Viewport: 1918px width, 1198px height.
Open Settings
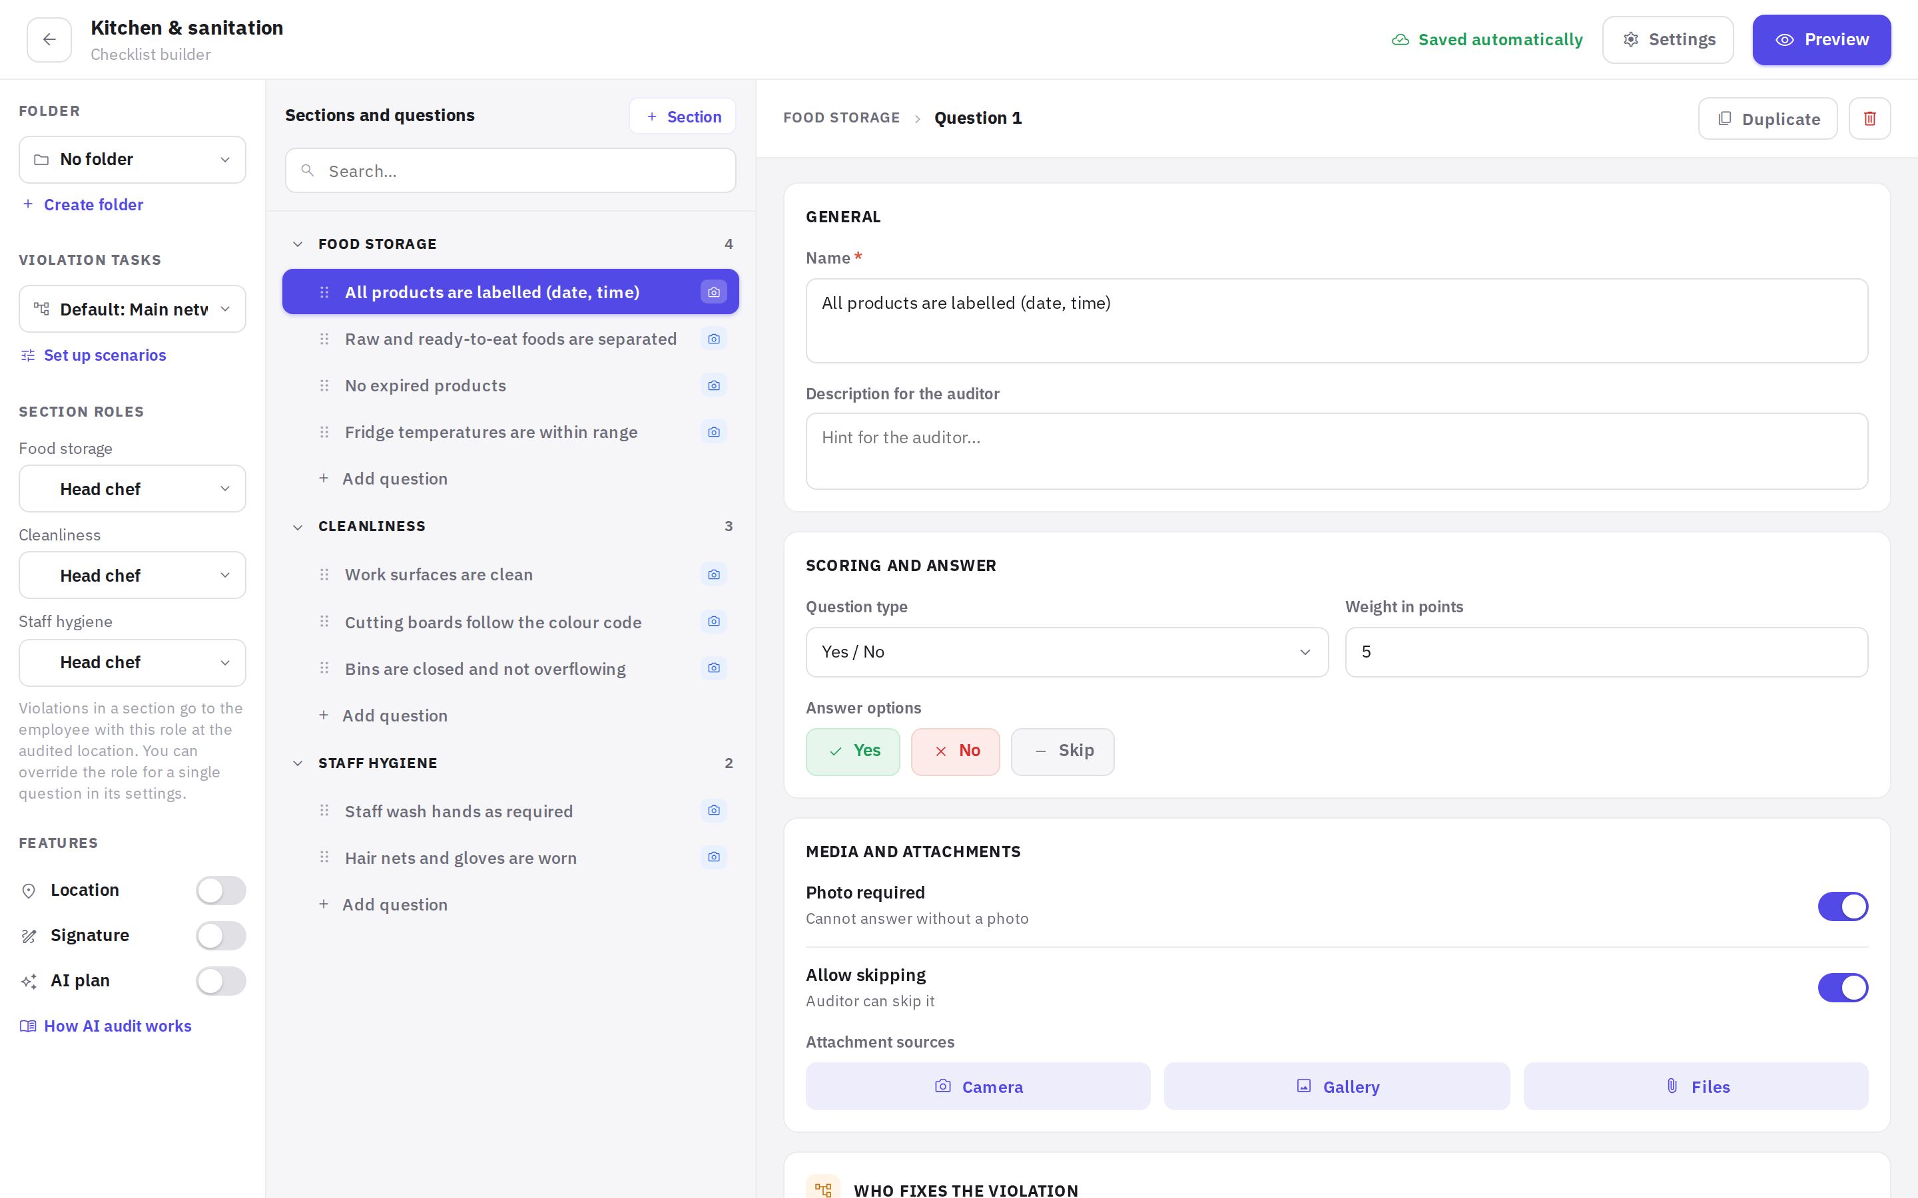(x=1668, y=40)
